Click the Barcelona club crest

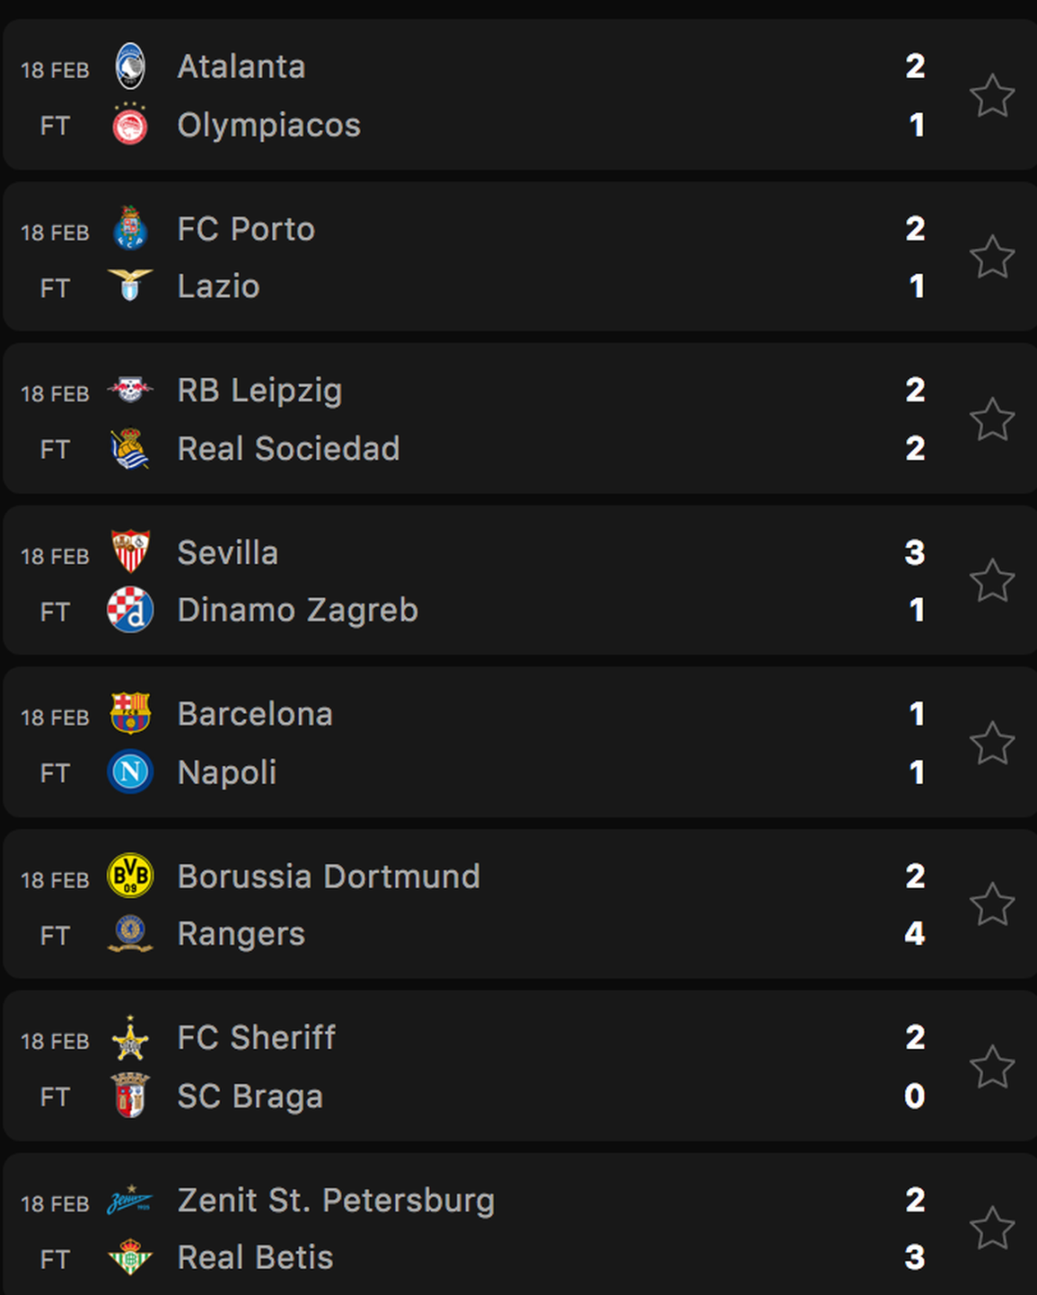(130, 714)
